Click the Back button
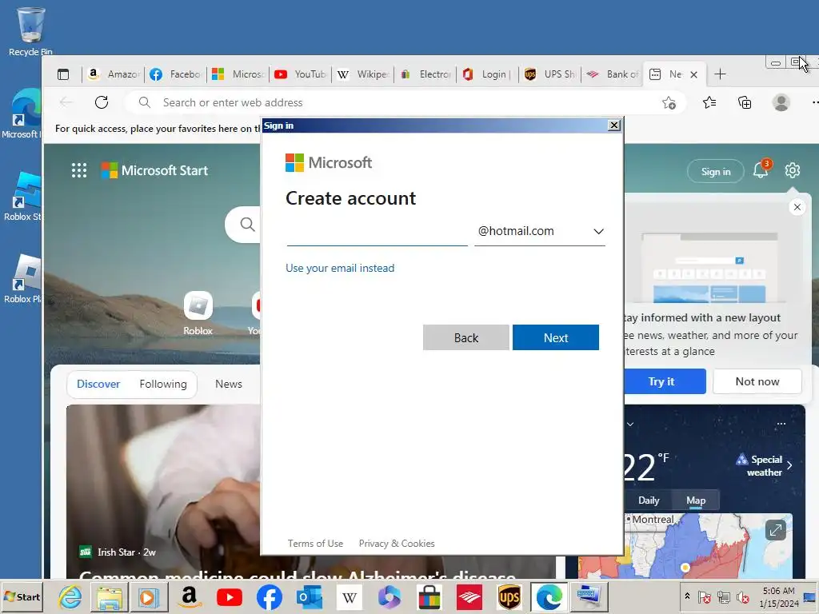This screenshot has width=819, height=614. click(x=466, y=337)
